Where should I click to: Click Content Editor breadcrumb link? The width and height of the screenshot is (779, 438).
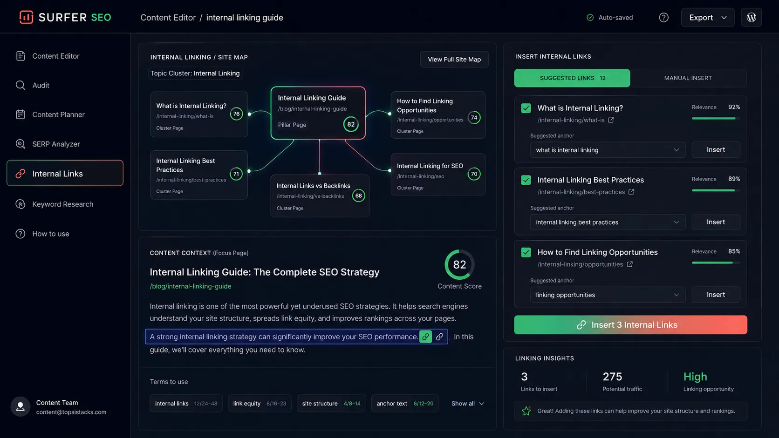168,18
